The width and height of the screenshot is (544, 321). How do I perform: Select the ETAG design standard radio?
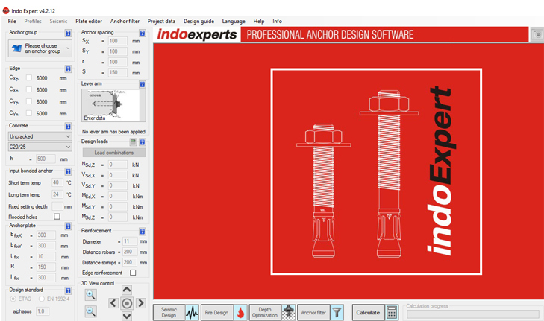pyautogui.click(x=13, y=299)
